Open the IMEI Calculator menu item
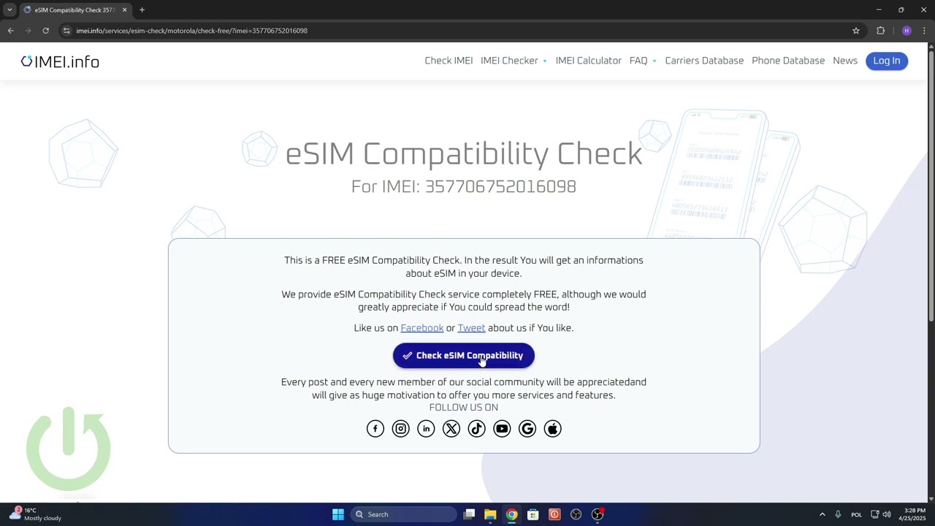Image resolution: width=935 pixels, height=526 pixels. coord(588,61)
